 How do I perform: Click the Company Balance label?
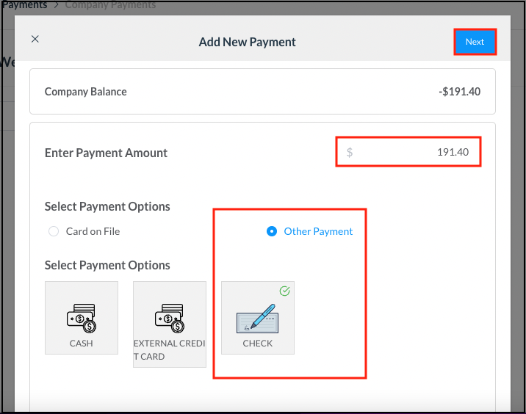coord(85,92)
